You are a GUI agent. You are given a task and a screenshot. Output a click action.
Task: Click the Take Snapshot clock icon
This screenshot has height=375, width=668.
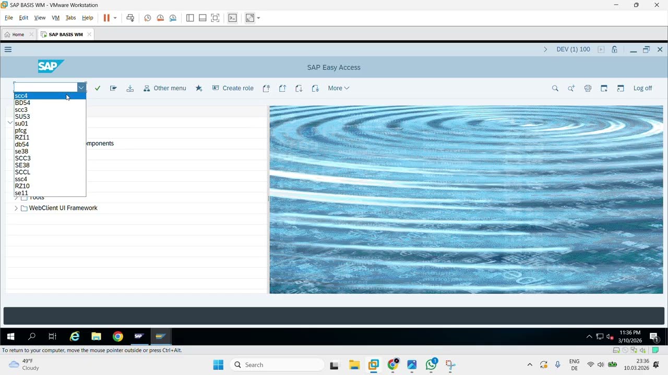(148, 18)
